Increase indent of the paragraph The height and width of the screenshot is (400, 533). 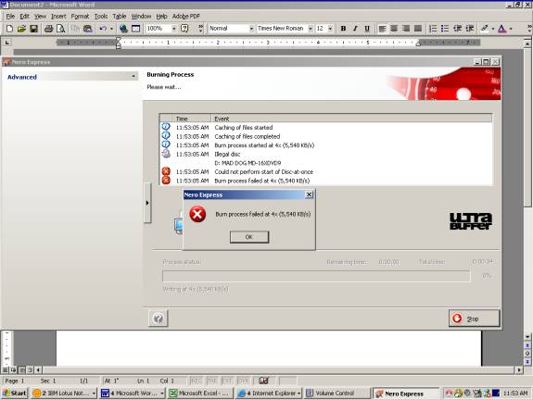coord(470,29)
